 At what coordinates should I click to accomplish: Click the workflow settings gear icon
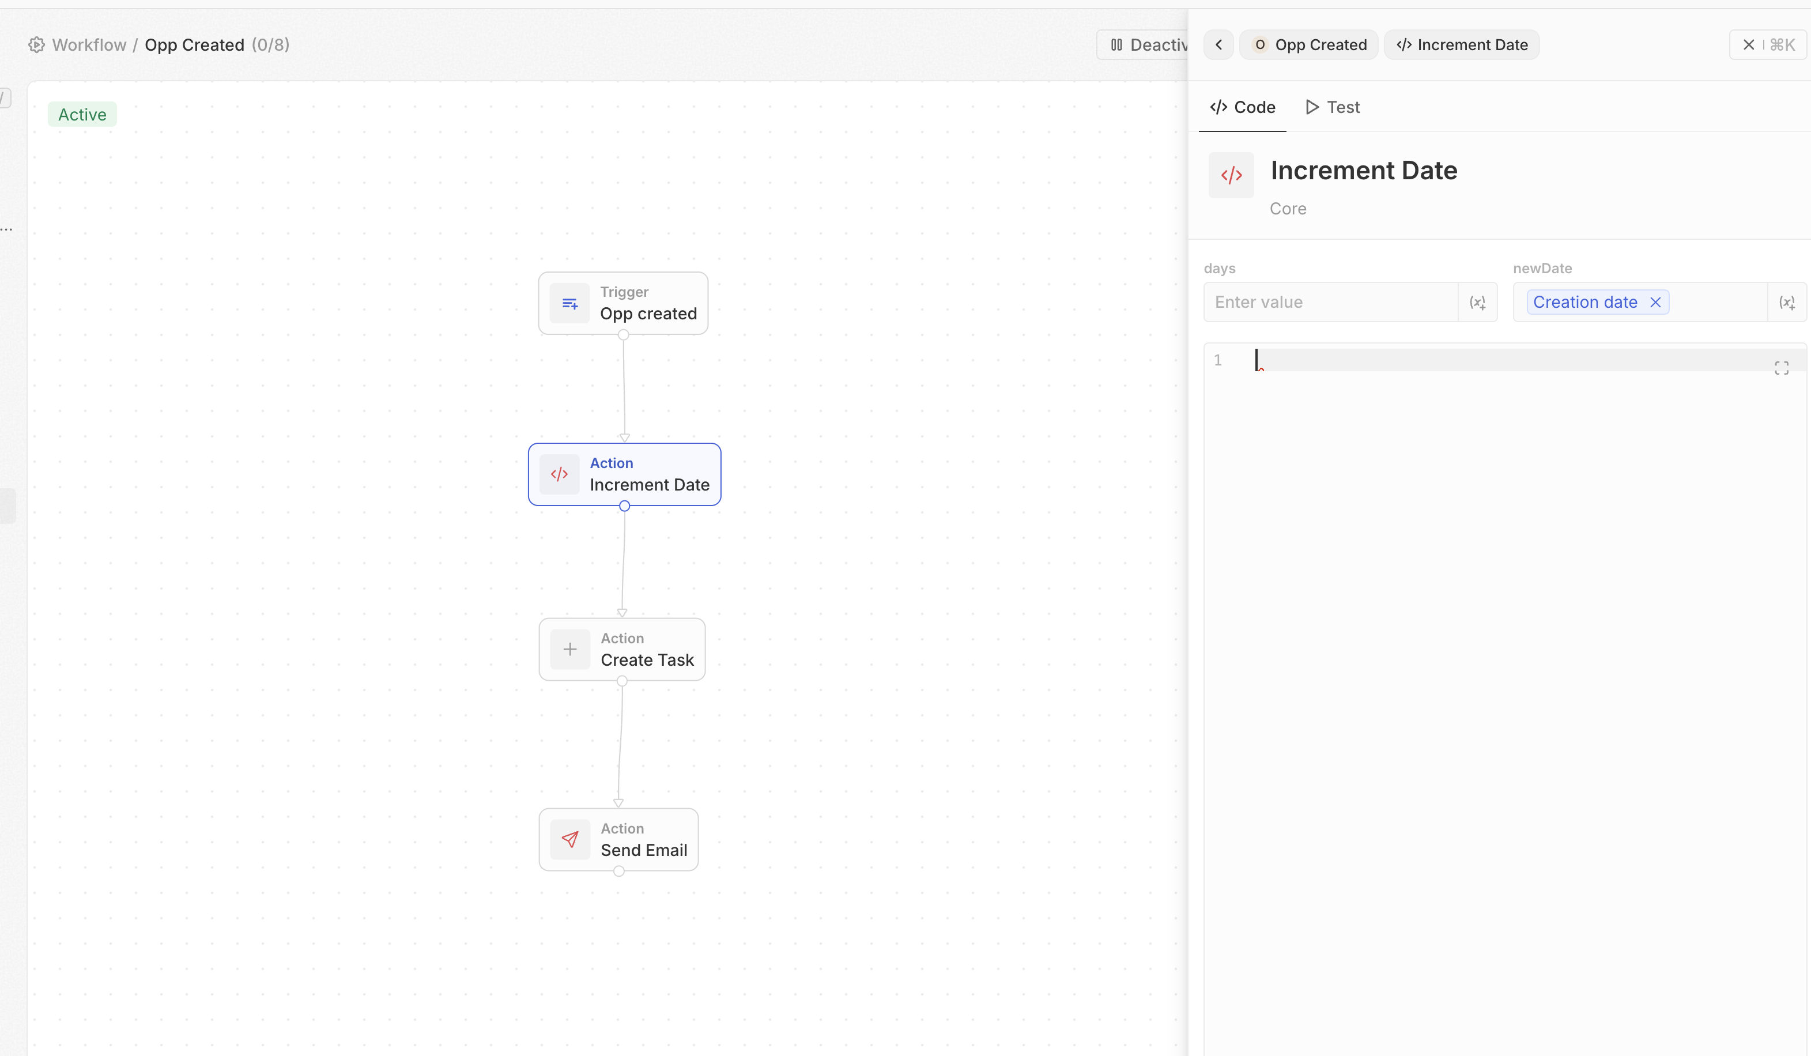[x=37, y=46]
